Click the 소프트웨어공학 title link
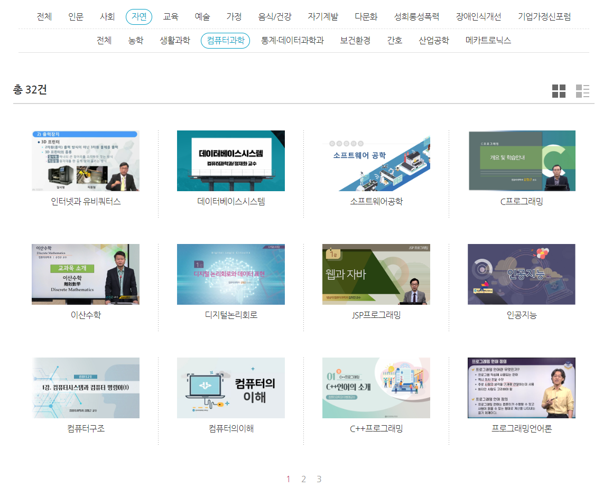The height and width of the screenshot is (488, 603). pyautogui.click(x=376, y=201)
